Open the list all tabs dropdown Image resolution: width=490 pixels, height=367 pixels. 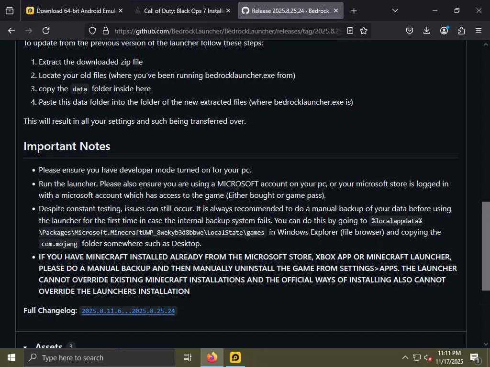pyautogui.click(x=395, y=11)
